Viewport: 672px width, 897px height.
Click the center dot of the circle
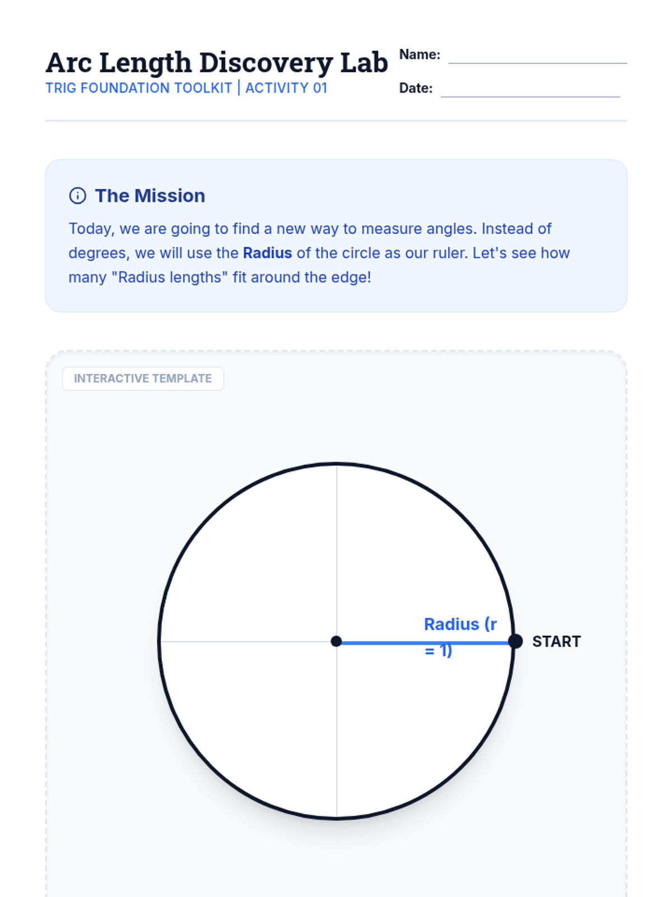tap(336, 641)
